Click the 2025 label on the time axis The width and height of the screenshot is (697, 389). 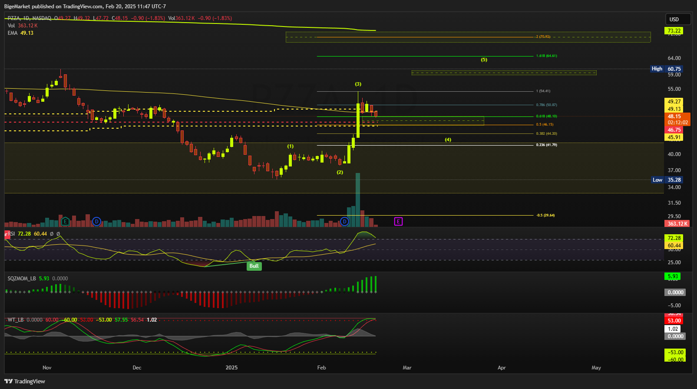click(231, 368)
